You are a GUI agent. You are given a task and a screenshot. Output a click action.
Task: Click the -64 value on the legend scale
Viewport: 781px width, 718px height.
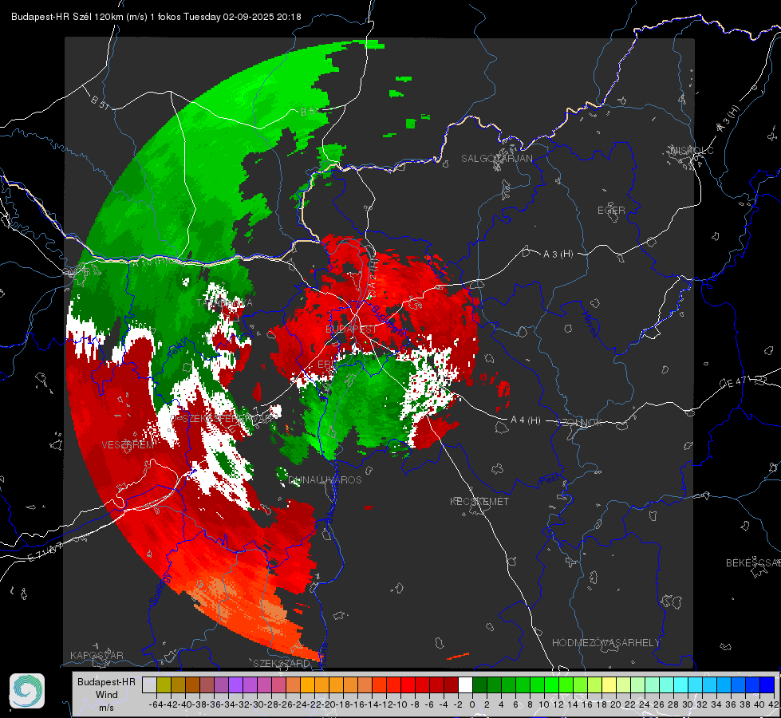pyautogui.click(x=156, y=704)
